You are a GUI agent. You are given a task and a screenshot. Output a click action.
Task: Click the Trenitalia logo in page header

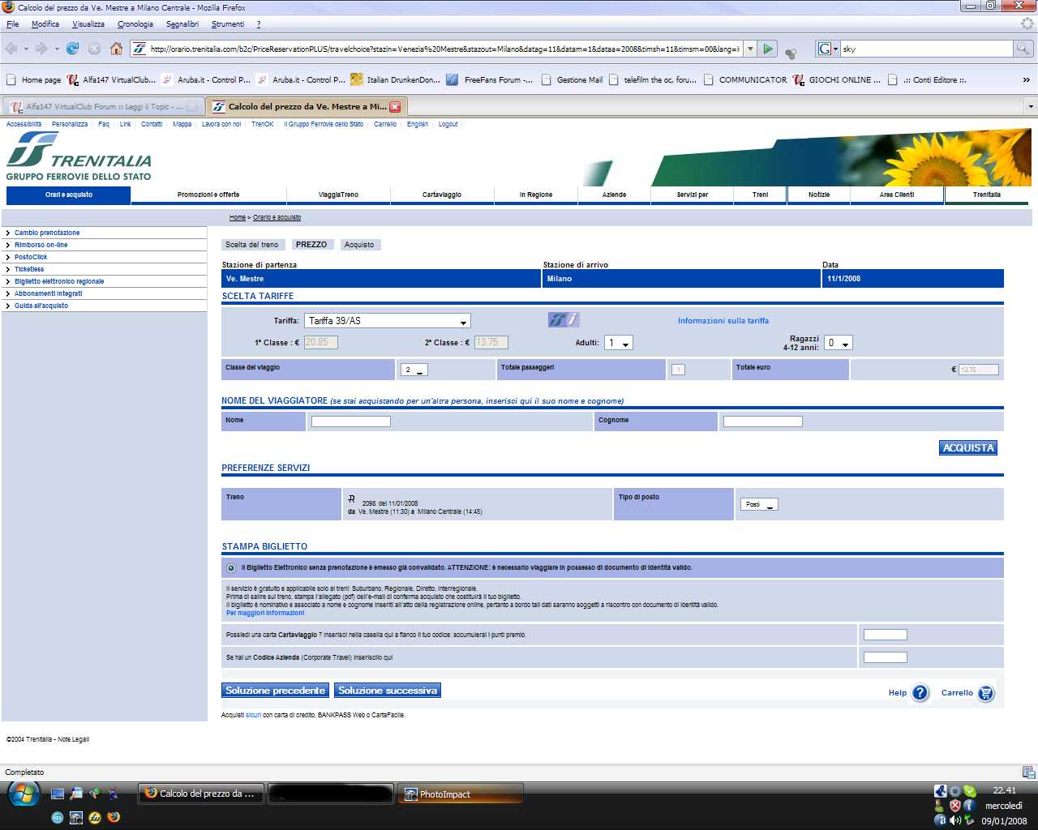pos(79,156)
